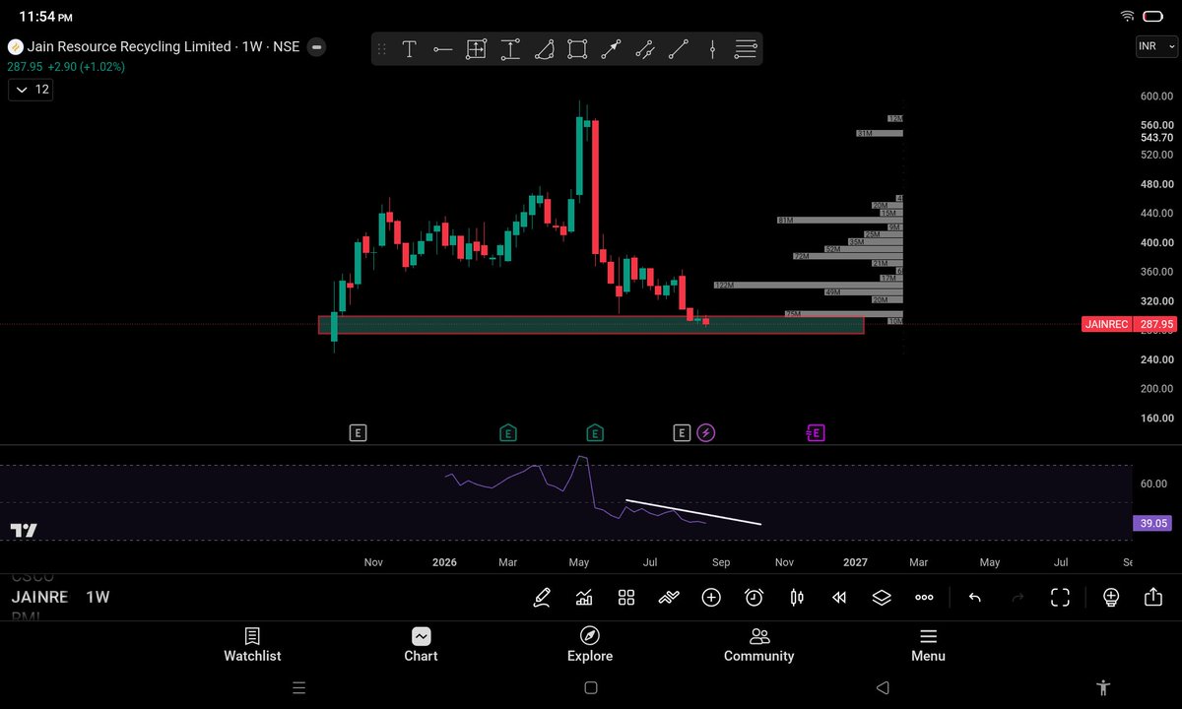The image size is (1182, 709).
Task: Open the indicators panel
Action: (x=584, y=597)
